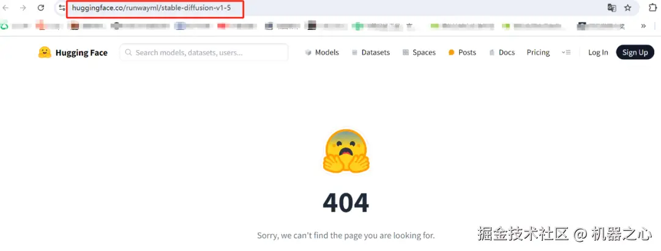Expand the hidden bookmarks chevron

[643, 26]
